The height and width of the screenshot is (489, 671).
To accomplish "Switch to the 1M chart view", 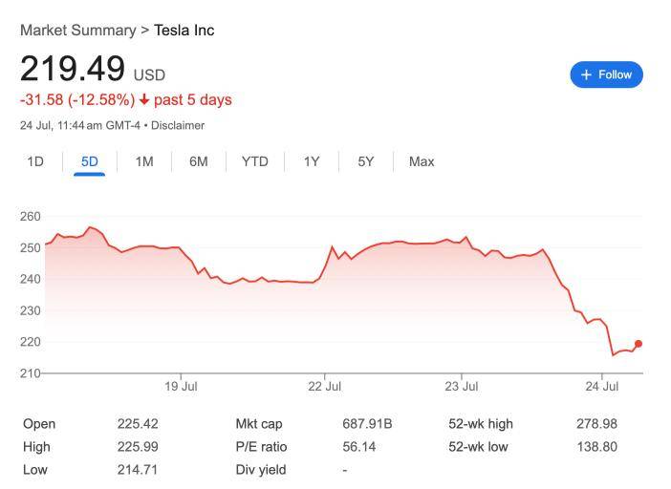I will (x=144, y=161).
